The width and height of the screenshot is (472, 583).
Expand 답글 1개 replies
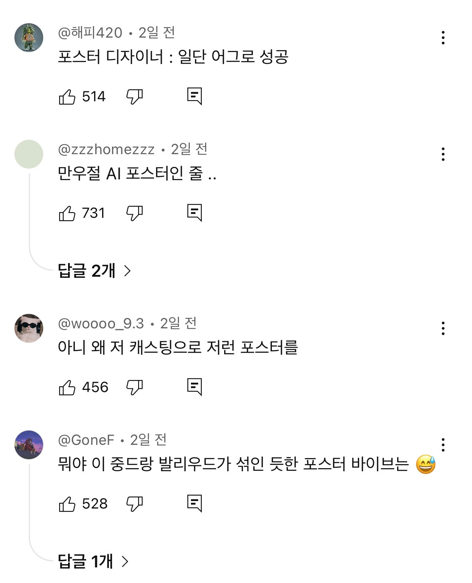click(x=93, y=561)
